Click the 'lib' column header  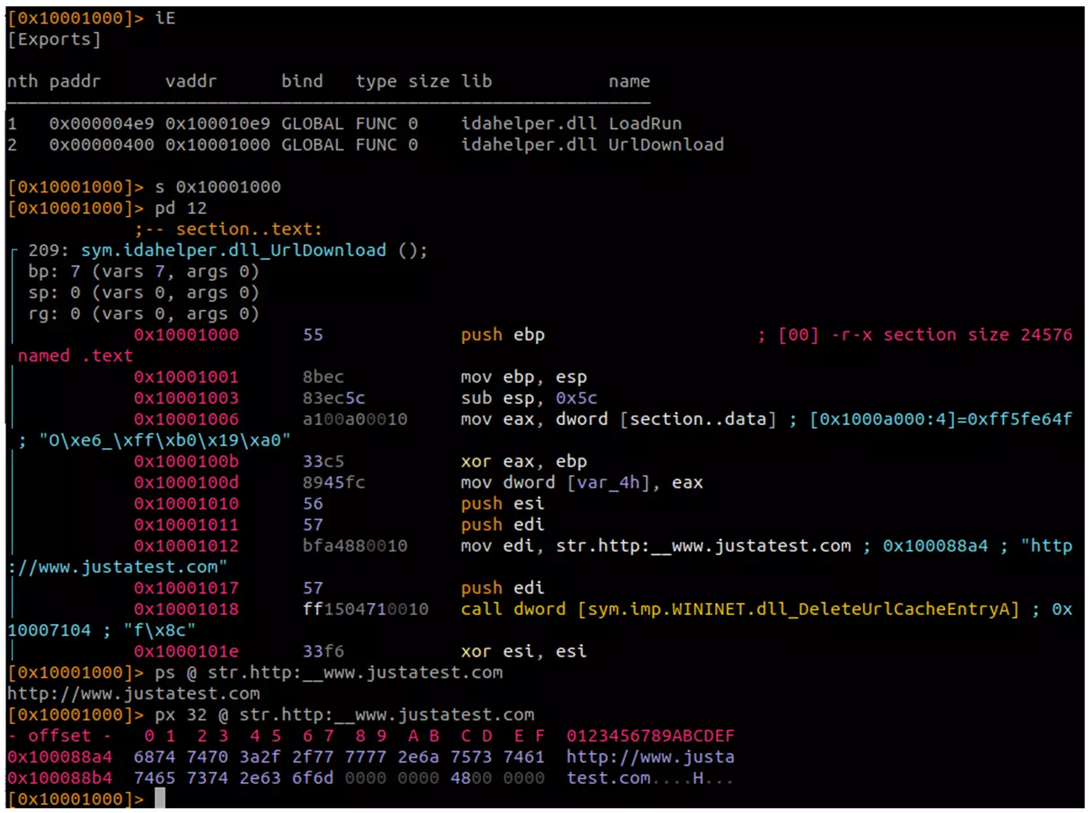[476, 82]
